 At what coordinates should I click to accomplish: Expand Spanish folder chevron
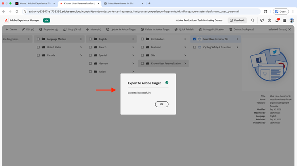[133, 55]
